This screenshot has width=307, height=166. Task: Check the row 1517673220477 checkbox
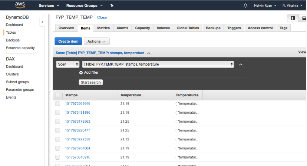pyautogui.click(x=57, y=130)
